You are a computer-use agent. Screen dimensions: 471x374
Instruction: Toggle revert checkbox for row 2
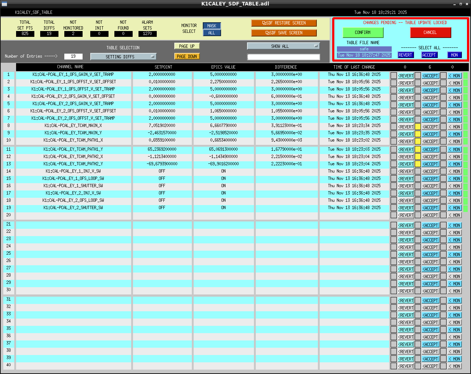click(x=394, y=83)
